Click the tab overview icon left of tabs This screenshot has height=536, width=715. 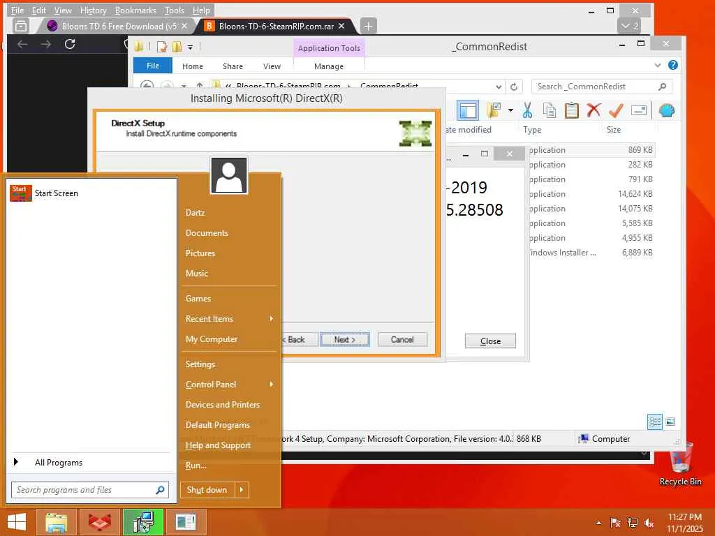pyautogui.click(x=20, y=26)
